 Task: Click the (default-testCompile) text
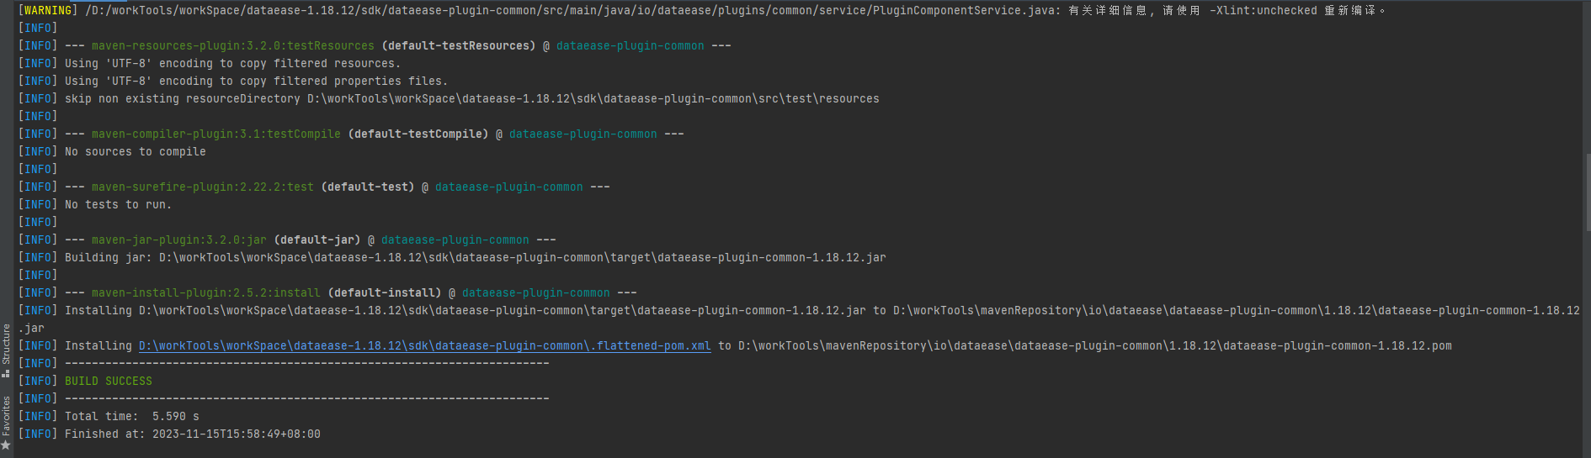[418, 134]
